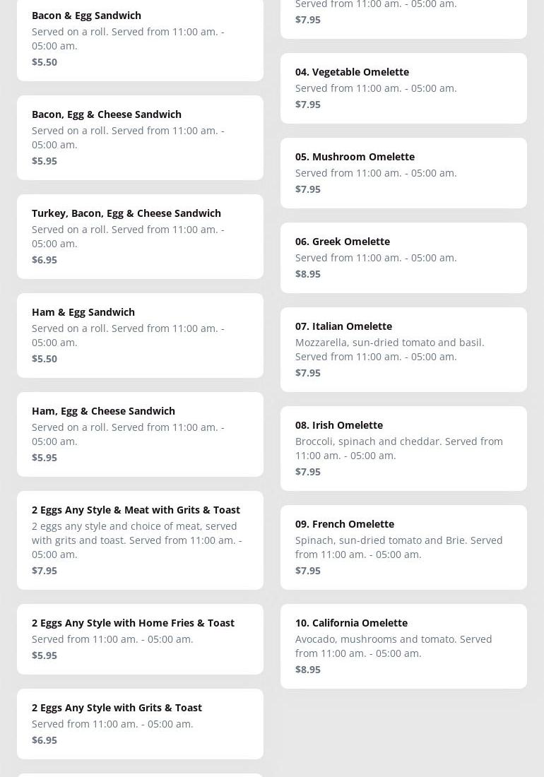Open the Bacon, Egg & Cheese Sandwich card

(140, 137)
